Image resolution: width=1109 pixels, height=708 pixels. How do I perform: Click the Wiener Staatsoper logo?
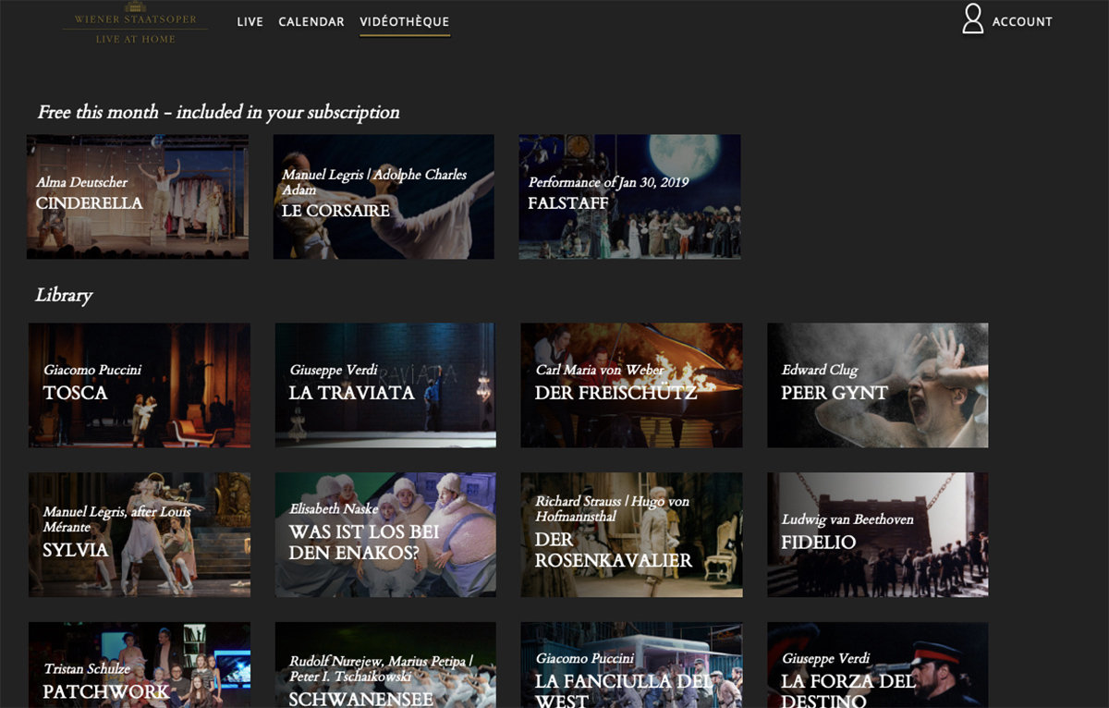[135, 23]
